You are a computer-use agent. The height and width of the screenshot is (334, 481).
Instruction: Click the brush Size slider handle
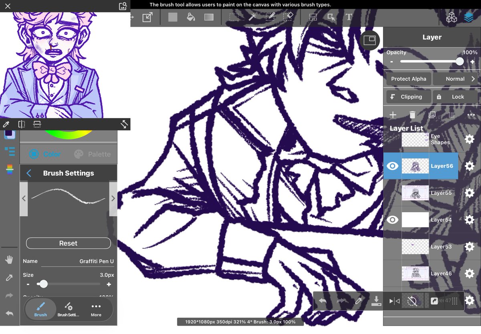tap(43, 284)
